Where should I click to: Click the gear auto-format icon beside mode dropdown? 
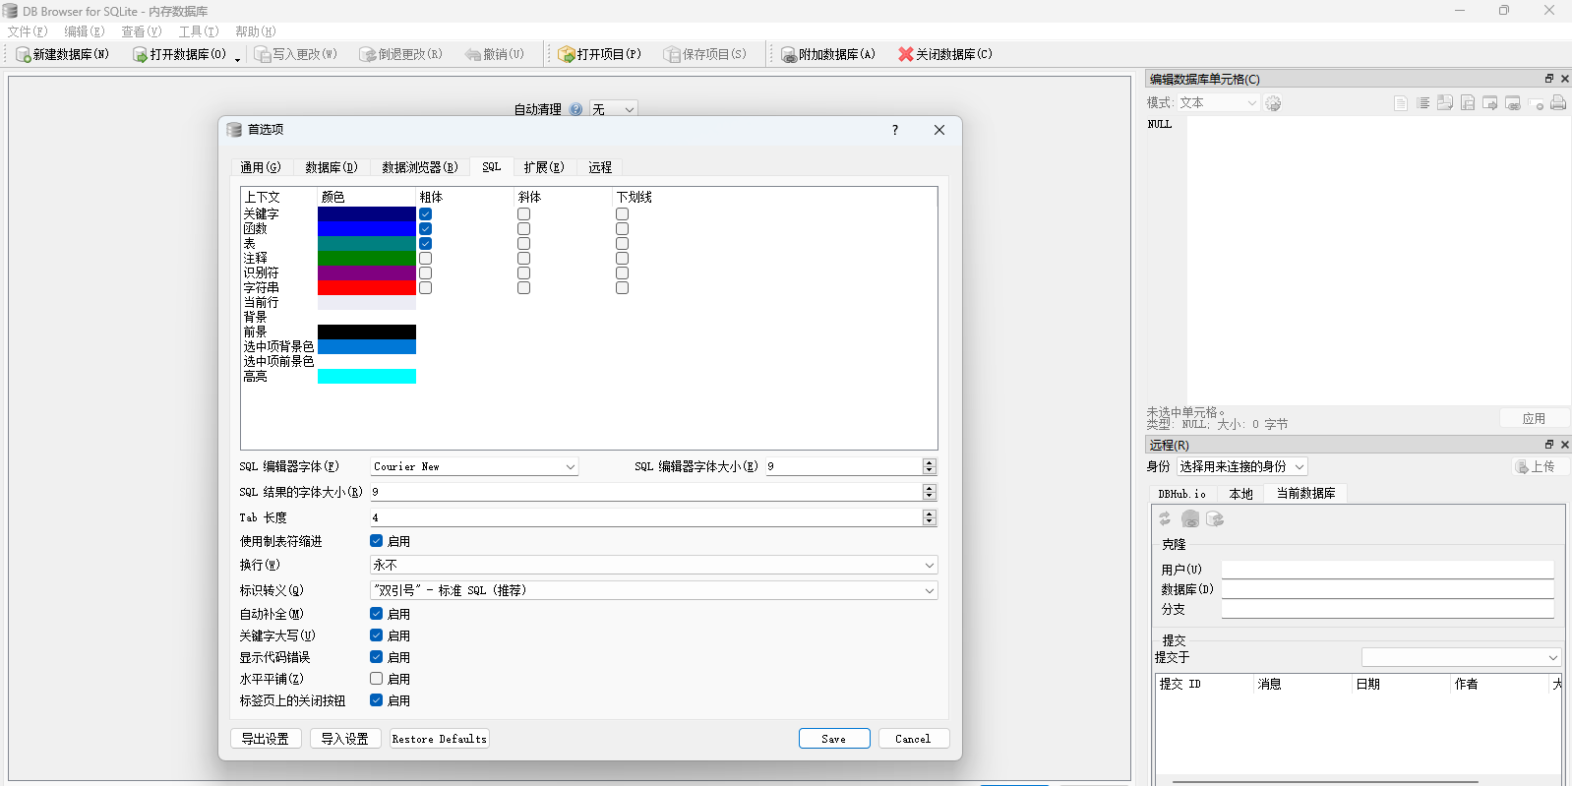point(1273,103)
